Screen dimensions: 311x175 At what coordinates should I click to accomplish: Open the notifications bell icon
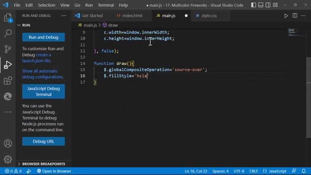pos(304,171)
